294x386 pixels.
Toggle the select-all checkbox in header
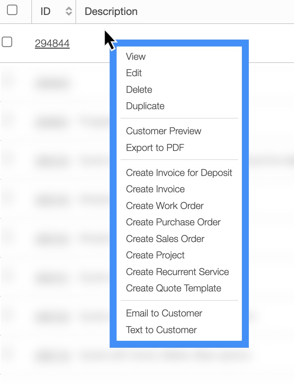click(12, 10)
